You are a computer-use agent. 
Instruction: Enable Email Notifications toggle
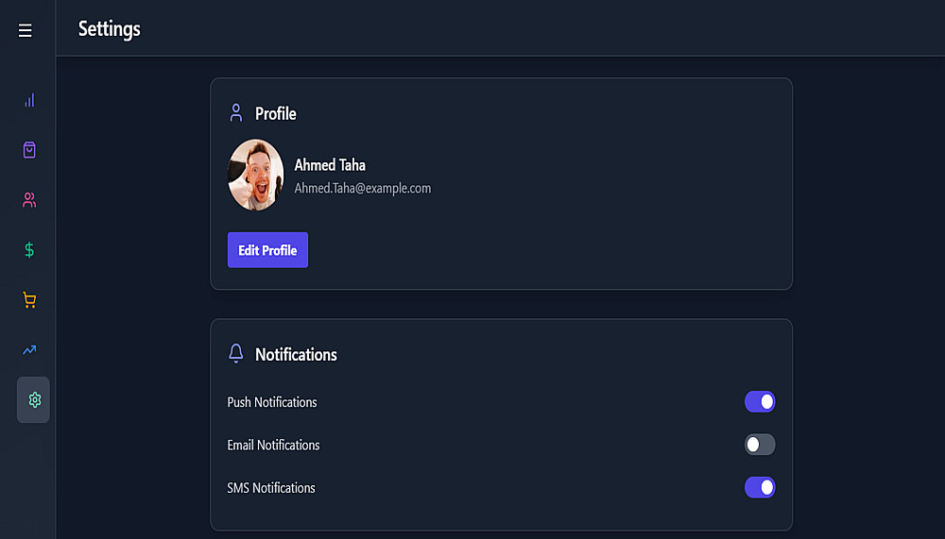(x=760, y=445)
